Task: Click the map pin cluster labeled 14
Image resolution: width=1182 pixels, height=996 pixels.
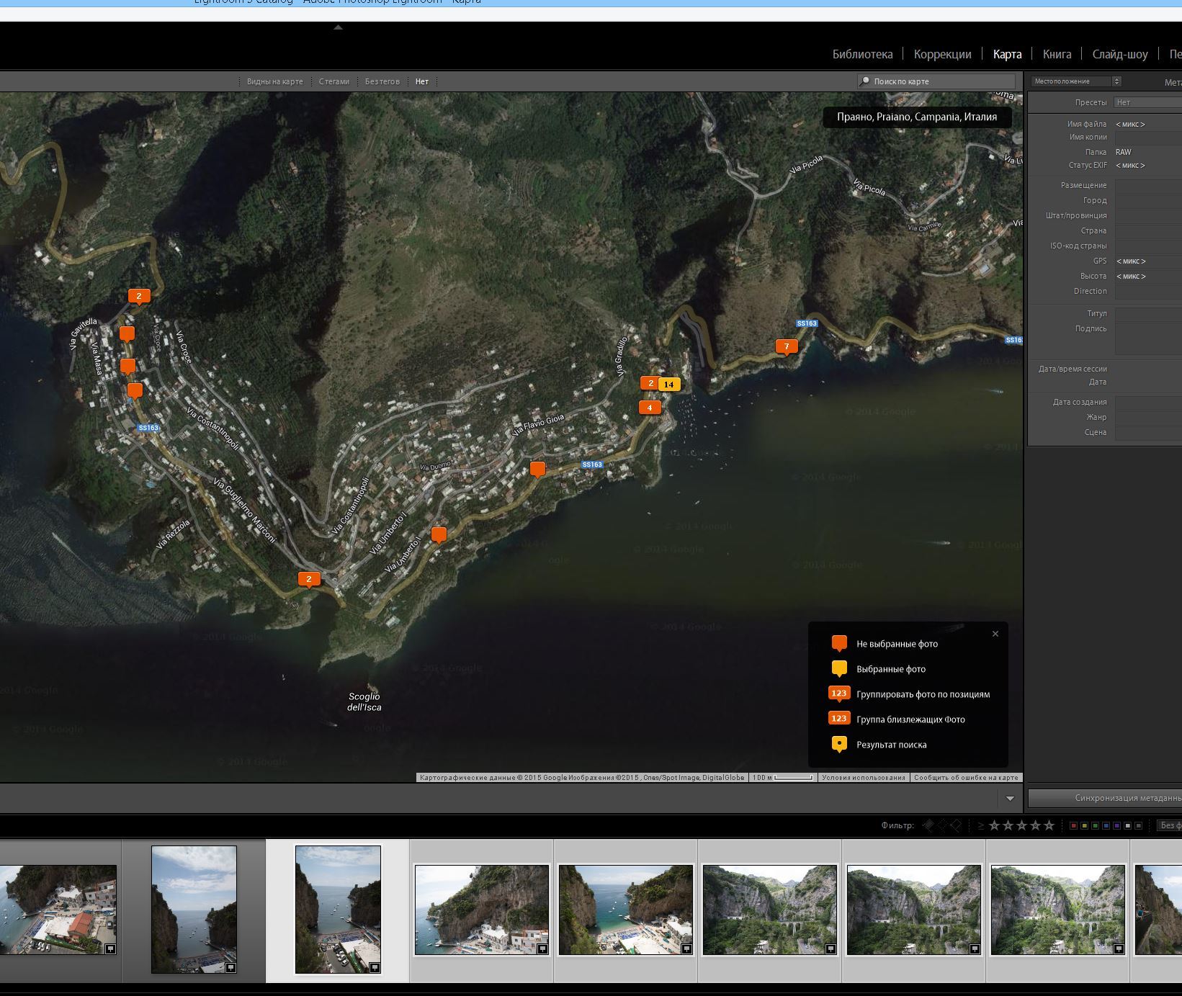Action: pos(669,385)
